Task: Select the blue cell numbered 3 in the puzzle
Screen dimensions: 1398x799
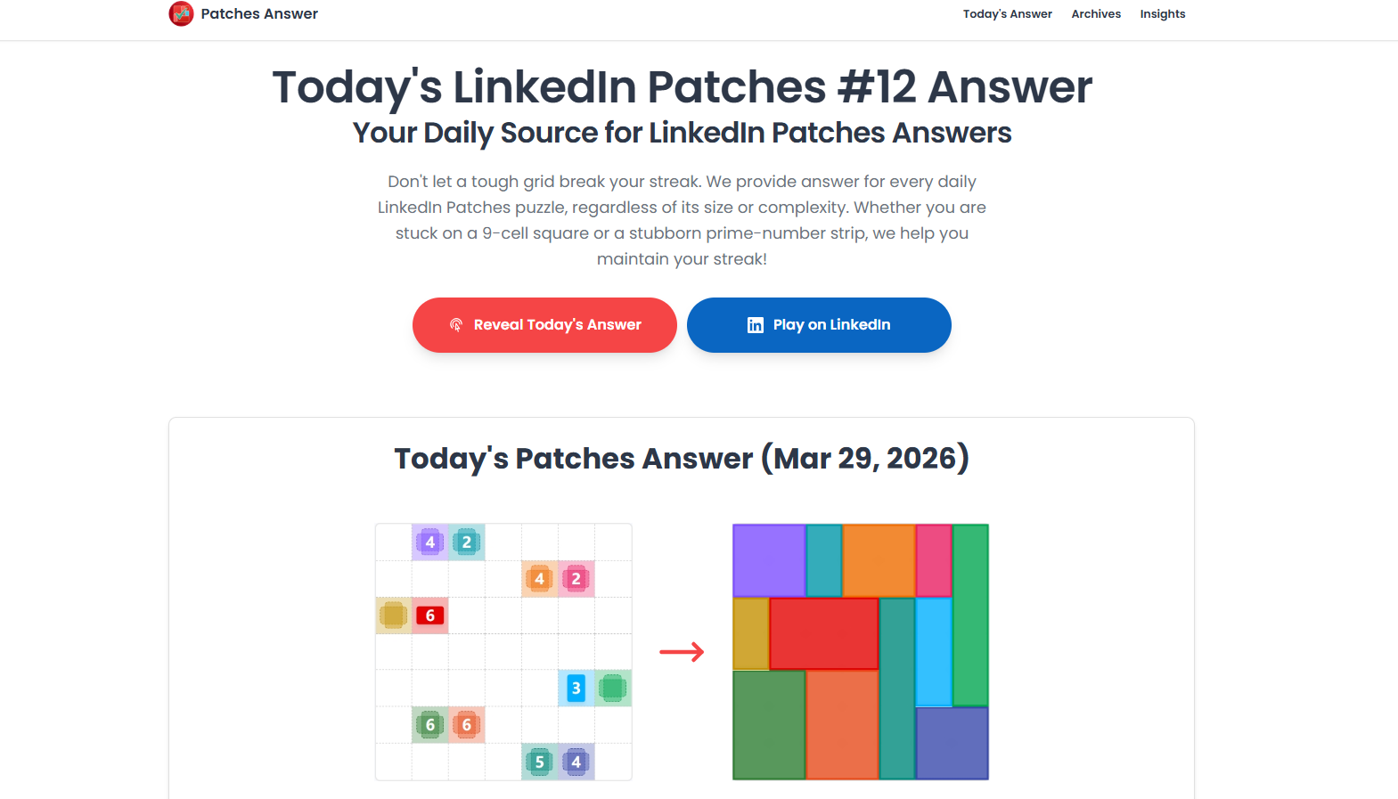Action: point(576,689)
